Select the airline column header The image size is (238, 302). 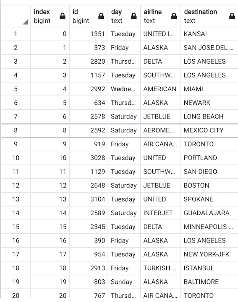pos(161,16)
